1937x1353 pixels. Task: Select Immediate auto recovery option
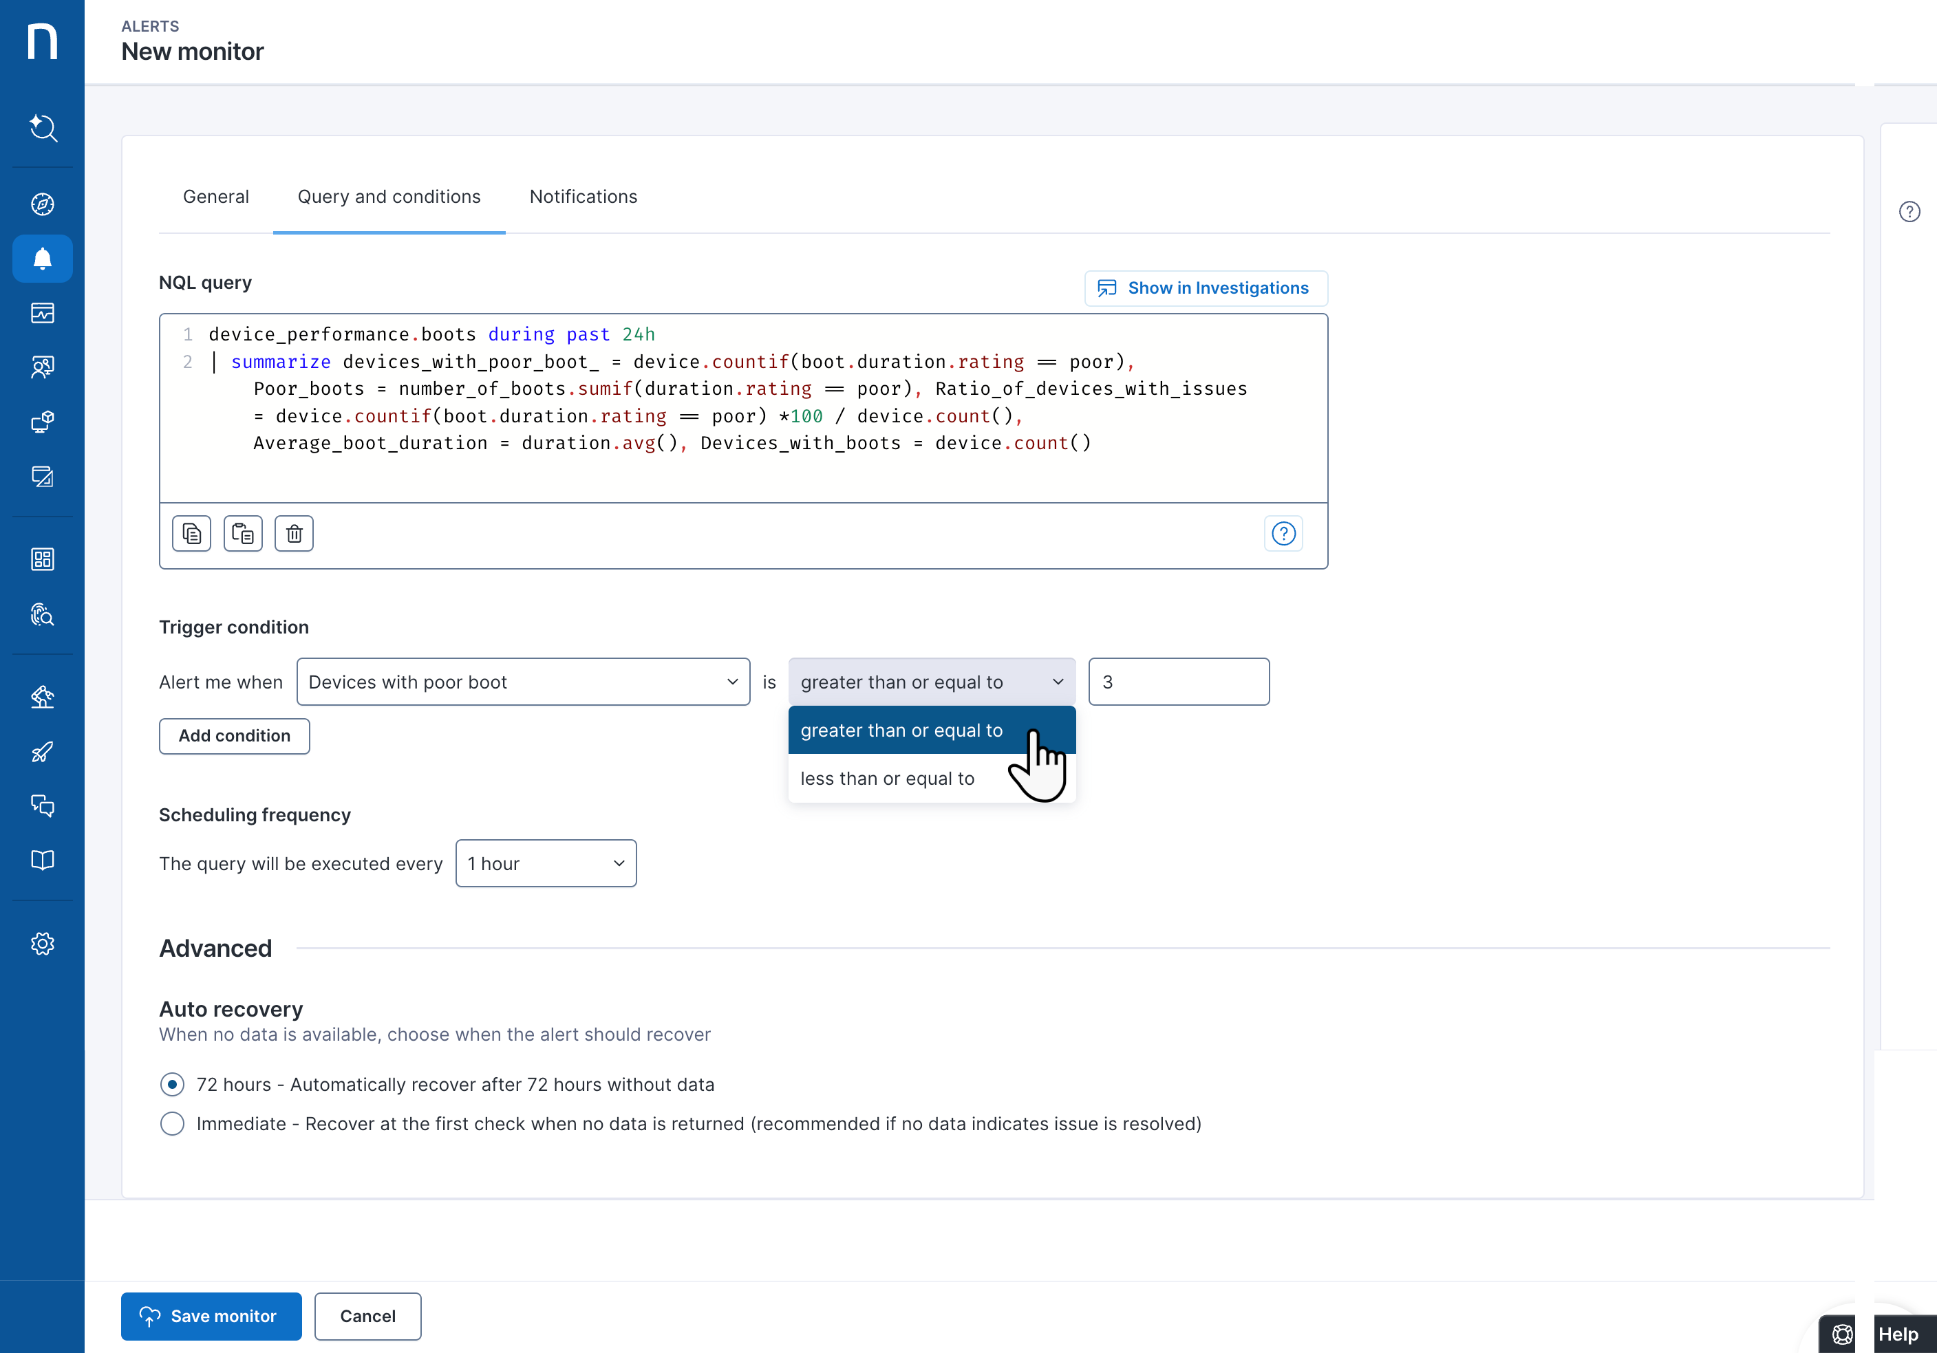(172, 1123)
